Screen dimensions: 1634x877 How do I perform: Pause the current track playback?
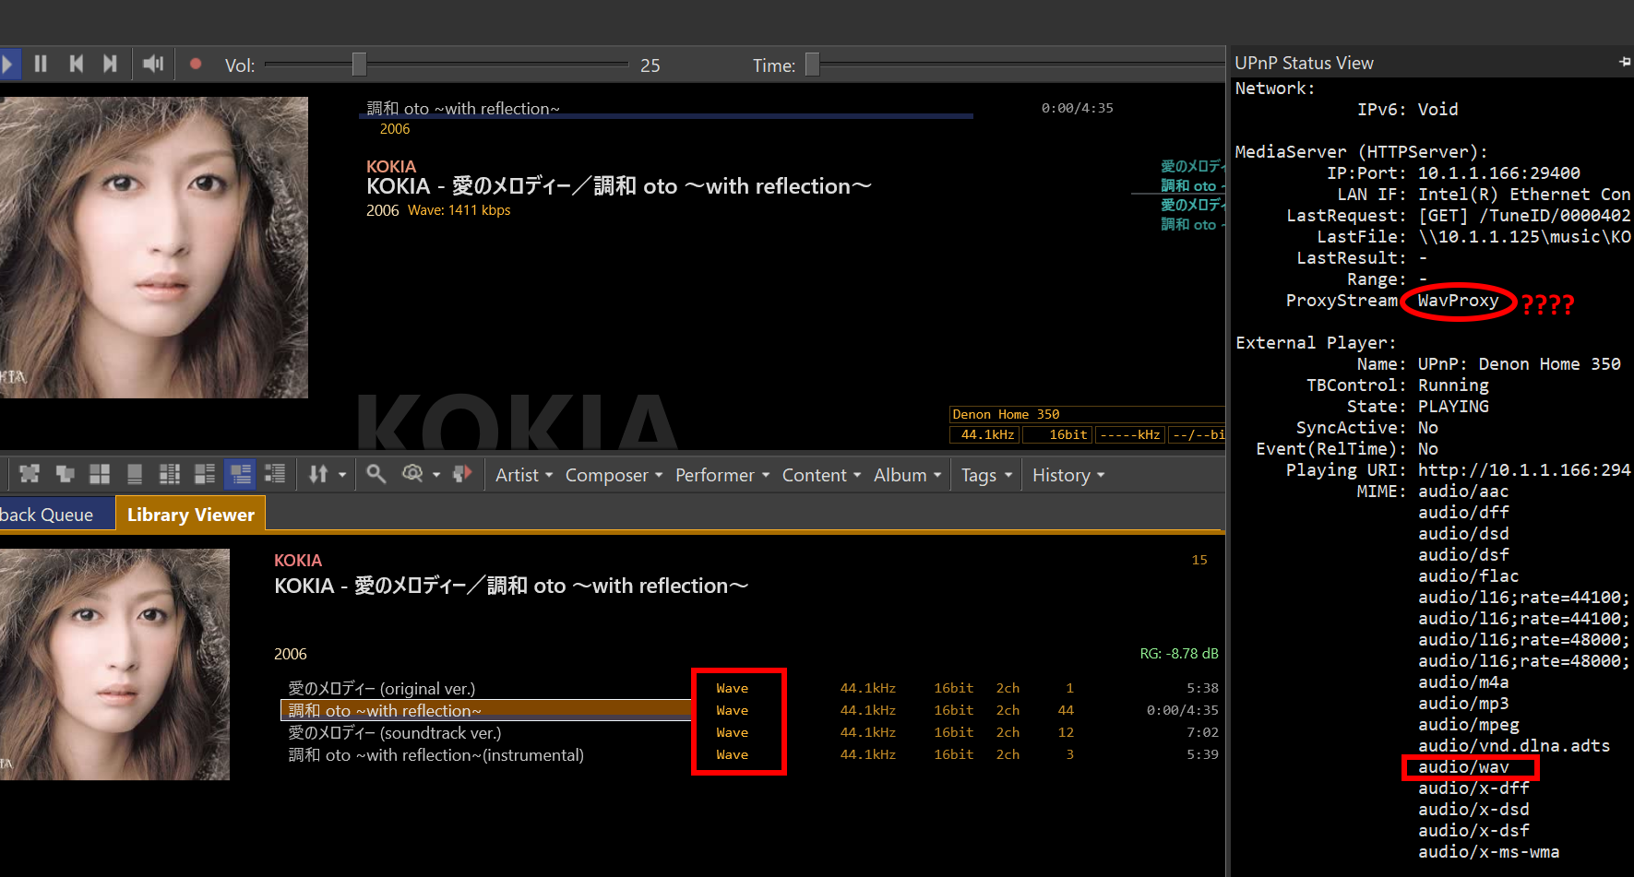tap(41, 64)
